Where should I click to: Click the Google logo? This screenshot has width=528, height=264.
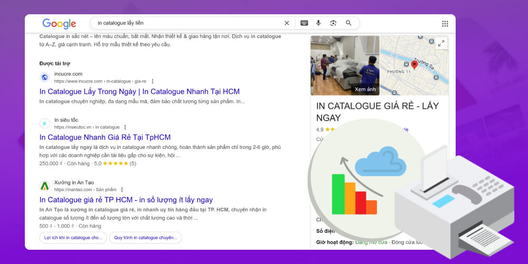(59, 23)
